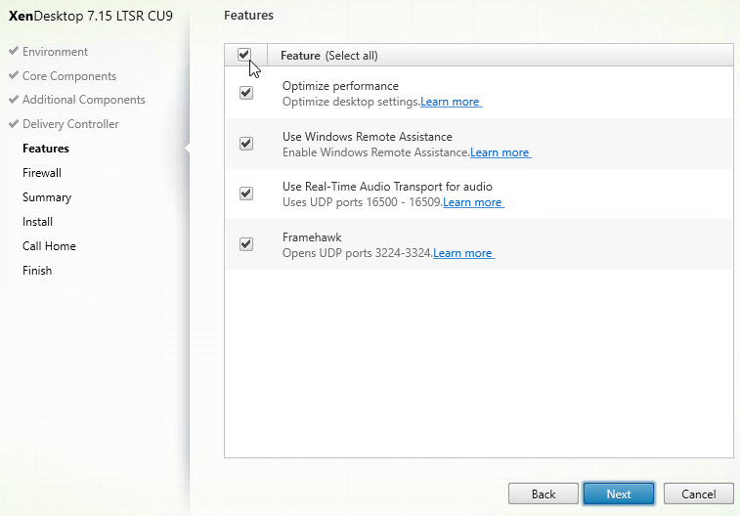740x516 pixels.
Task: Select the Firewall step in sidebar
Action: coord(42,173)
